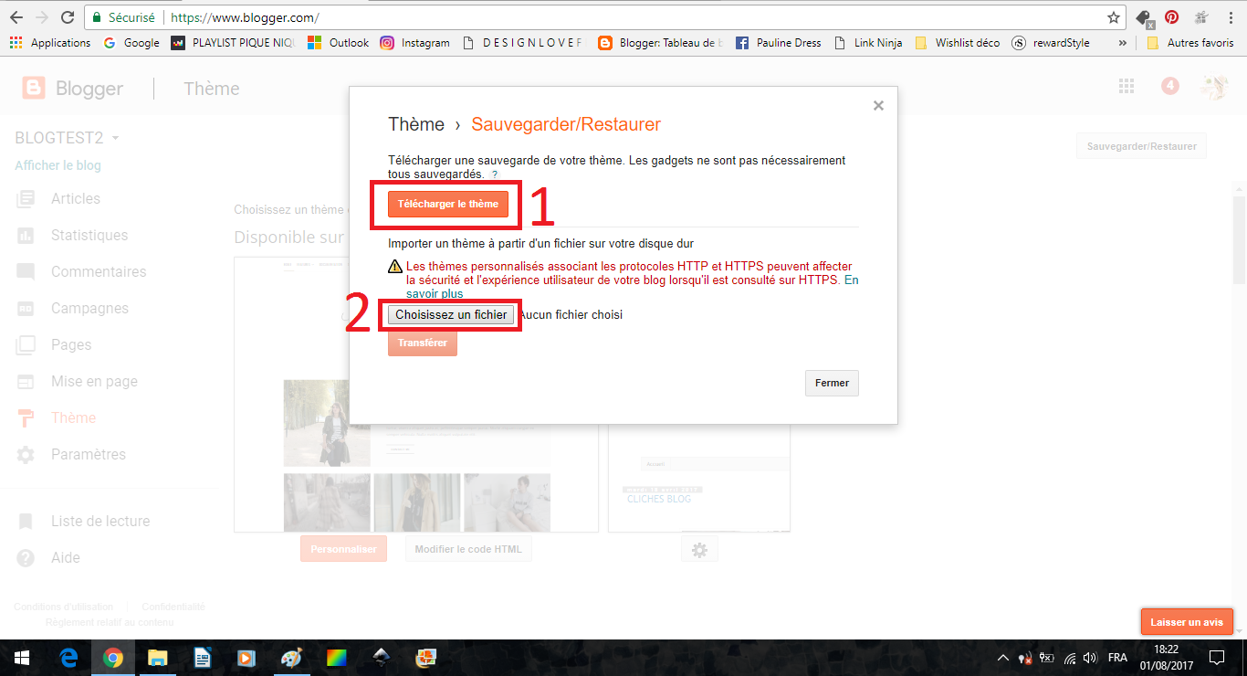Click the Pinterest extension icon
The image size is (1247, 676).
pyautogui.click(x=1171, y=17)
